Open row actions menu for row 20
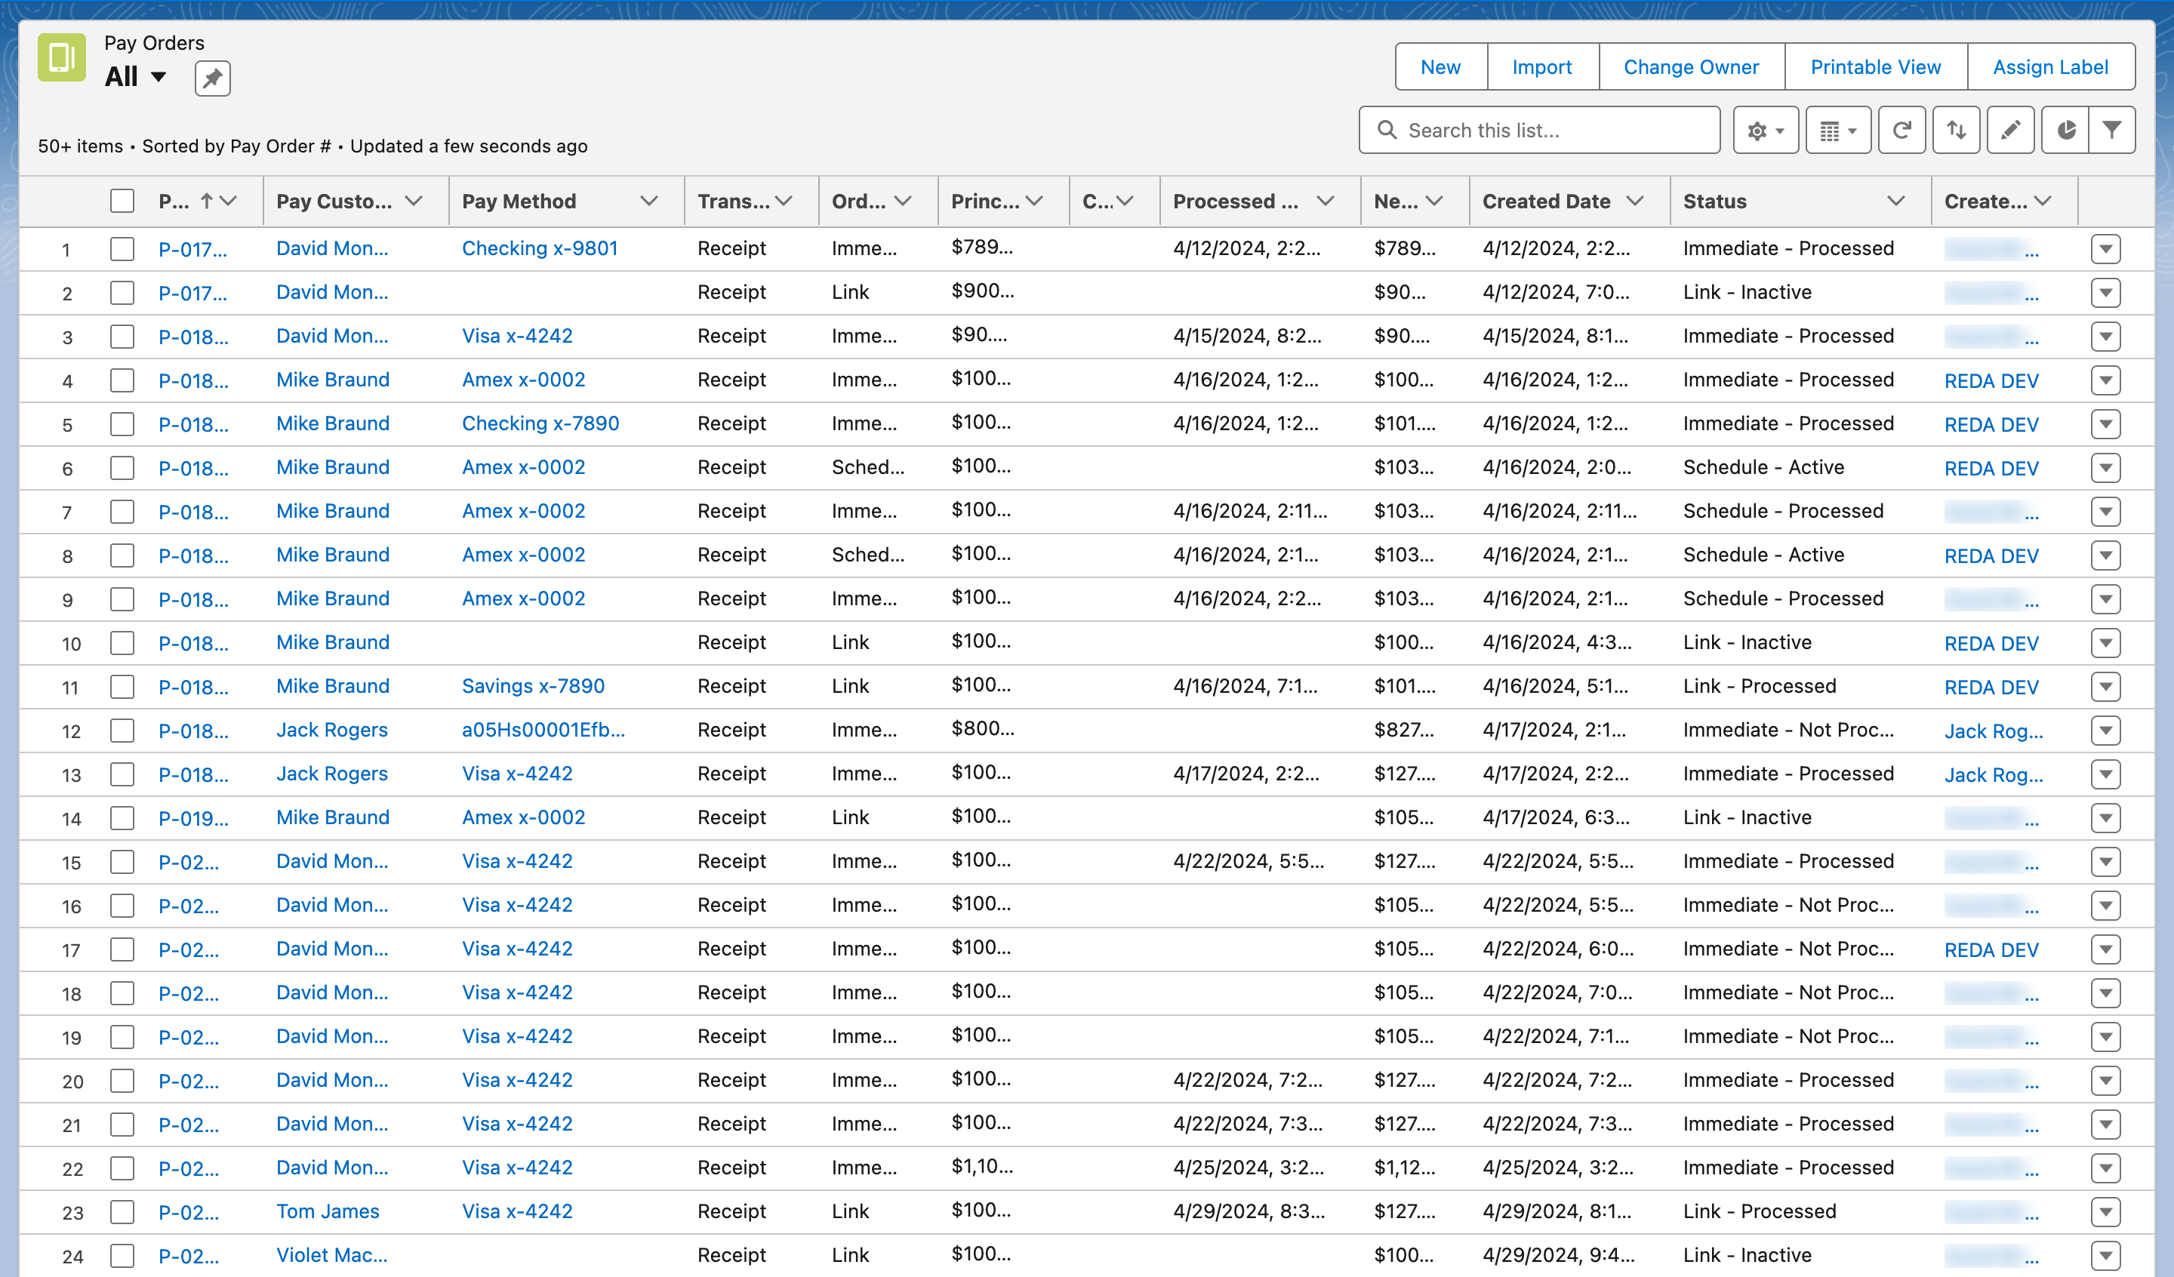The height and width of the screenshot is (1277, 2174). pyautogui.click(x=2105, y=1081)
